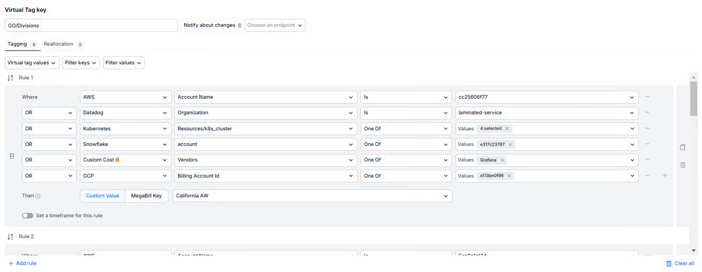702x272 pixels.
Task: Select the Custom Value option
Action: [102, 196]
